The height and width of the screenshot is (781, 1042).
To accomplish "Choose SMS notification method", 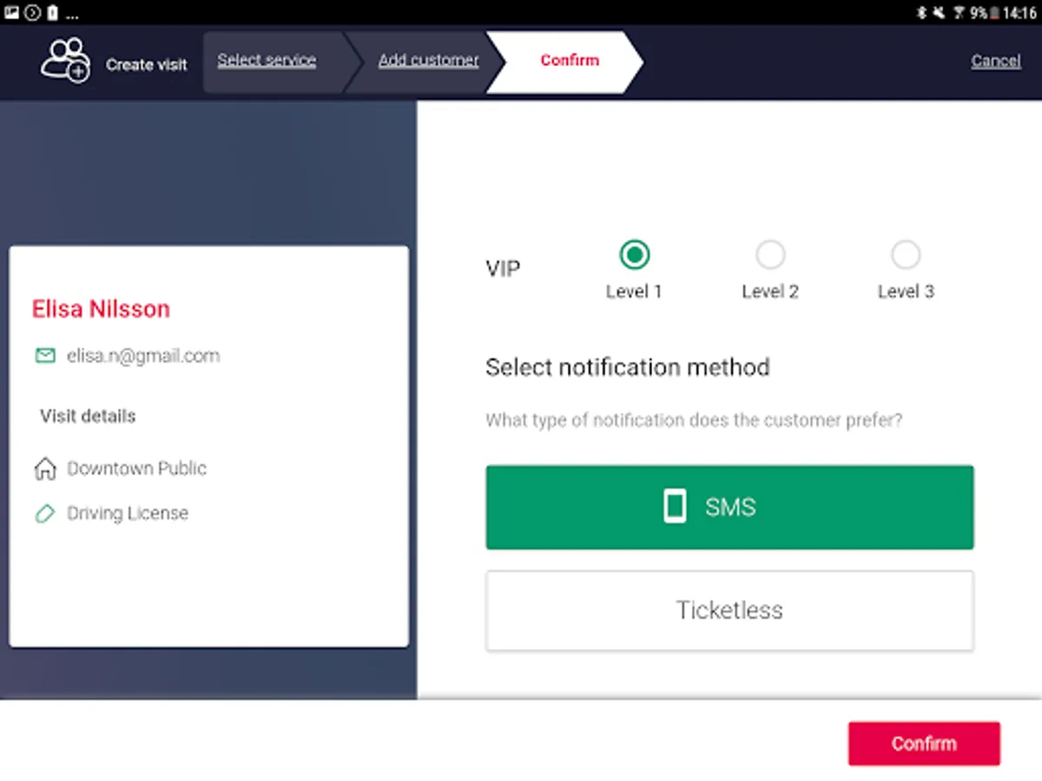I will 729,507.
